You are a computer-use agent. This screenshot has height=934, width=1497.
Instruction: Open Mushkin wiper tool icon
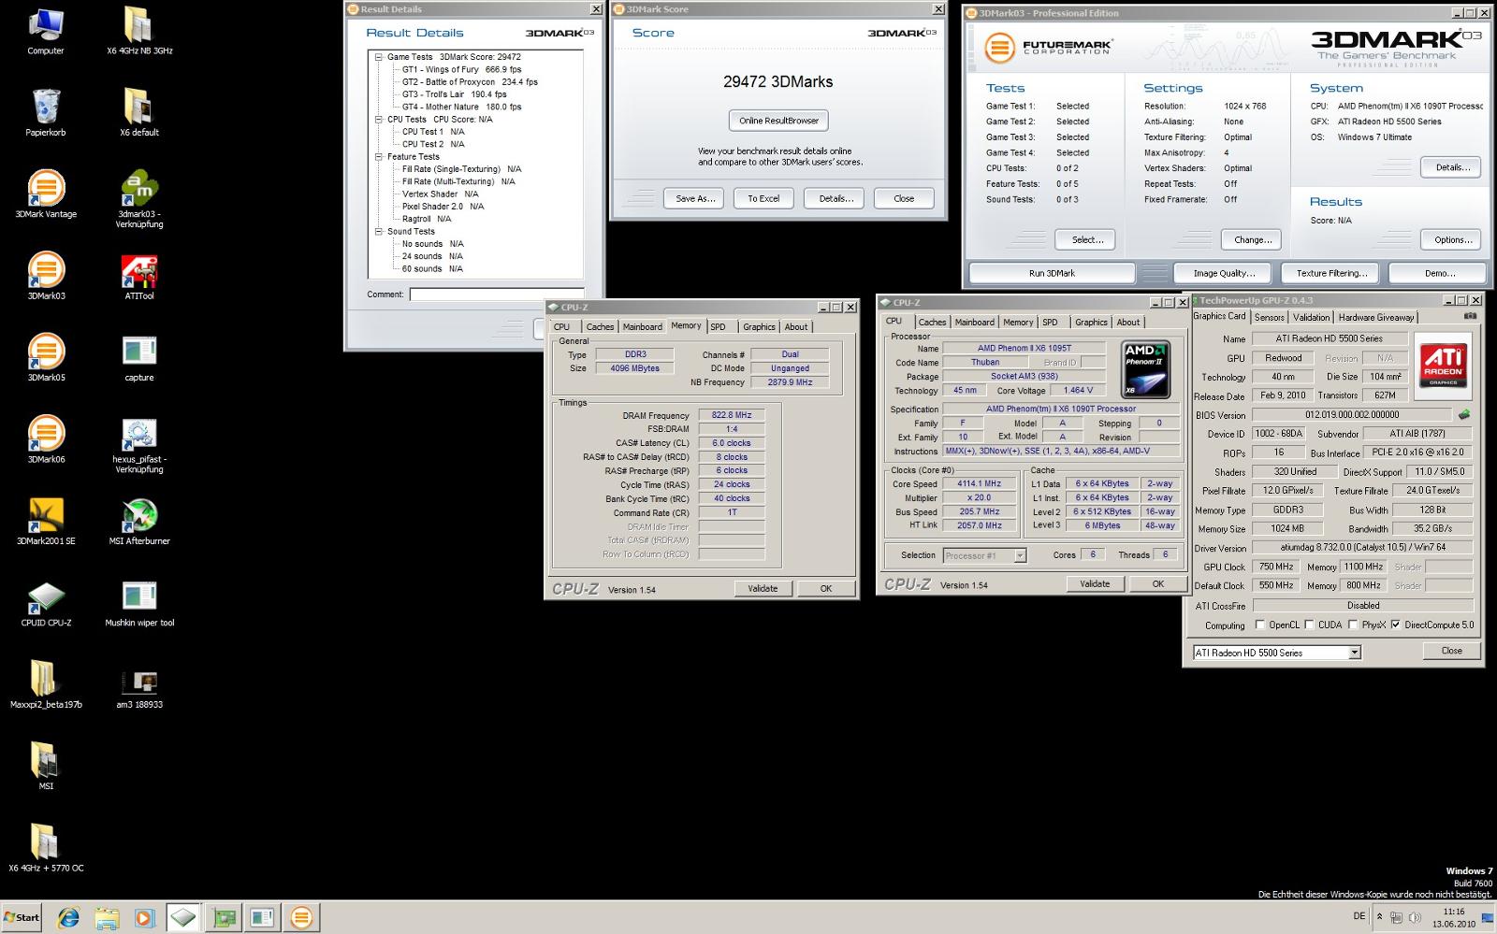[x=138, y=603]
